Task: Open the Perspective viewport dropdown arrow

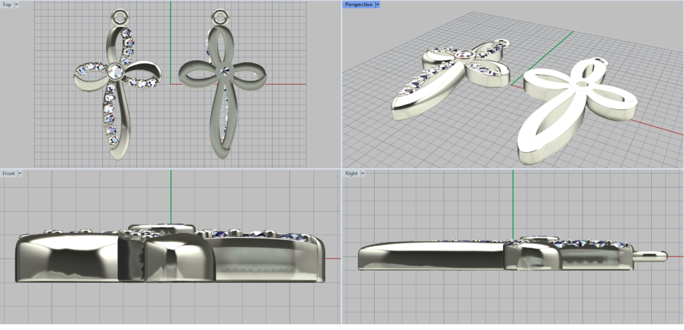Action: 377,4
